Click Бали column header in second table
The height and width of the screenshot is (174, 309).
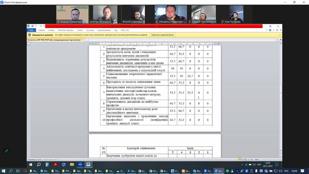click(190, 148)
